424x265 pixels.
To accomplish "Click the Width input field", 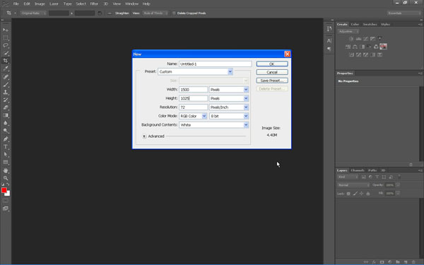I will 193,90.
